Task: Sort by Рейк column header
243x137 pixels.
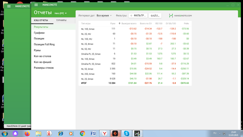Action: pyautogui.click(x=186, y=24)
